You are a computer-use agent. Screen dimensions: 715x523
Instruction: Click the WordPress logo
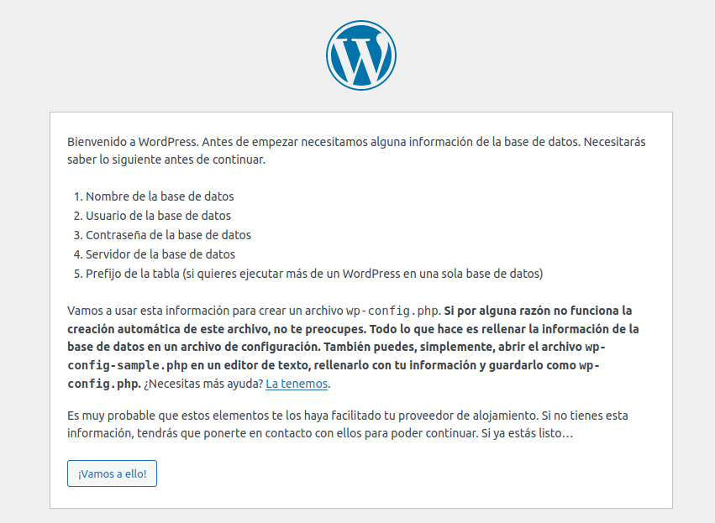coord(361,55)
